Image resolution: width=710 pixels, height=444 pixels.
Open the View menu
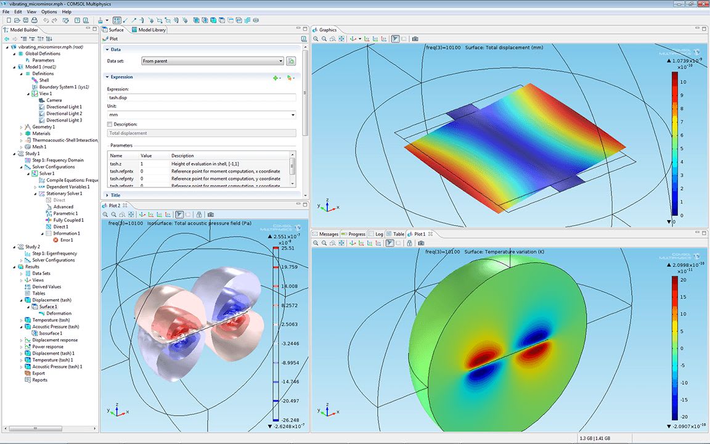[x=31, y=12]
